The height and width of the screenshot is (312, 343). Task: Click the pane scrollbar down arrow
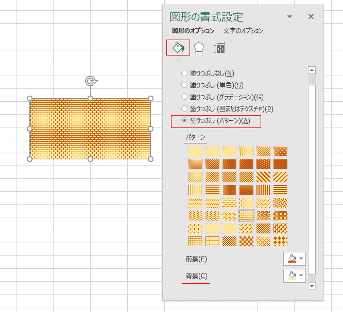pos(312,286)
